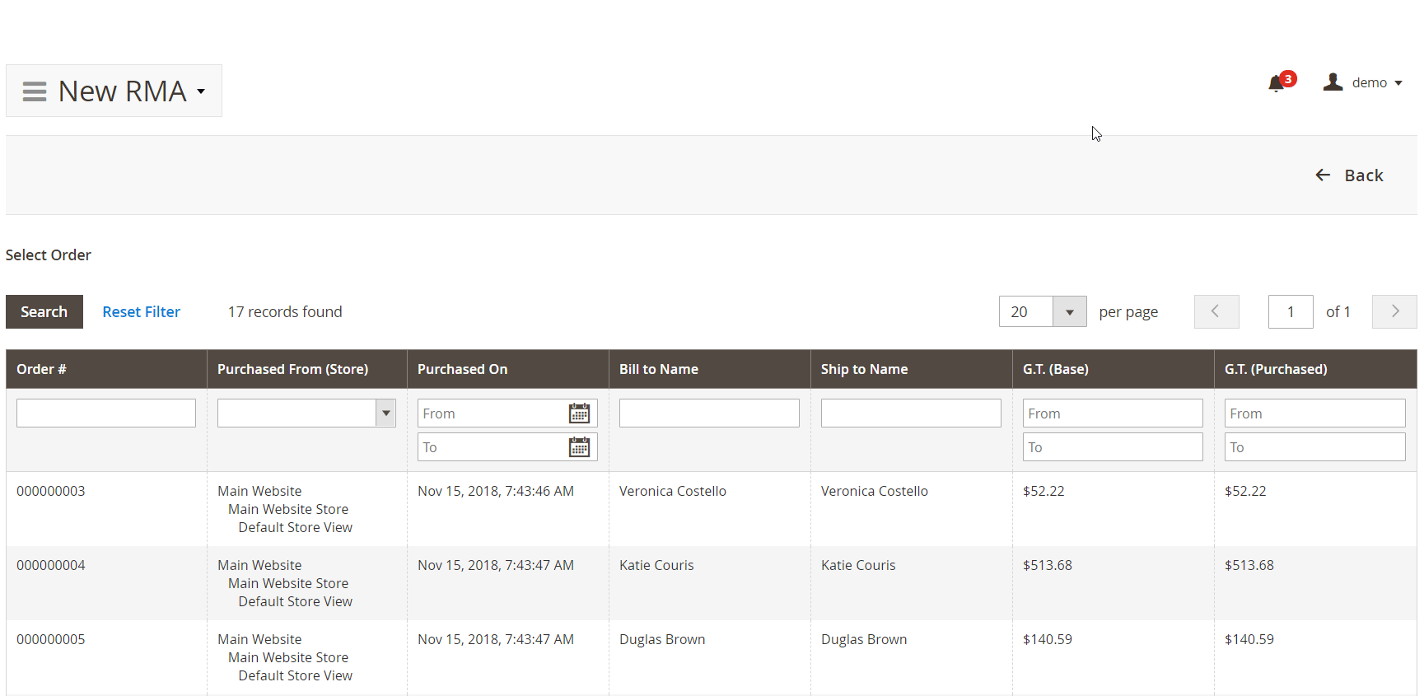Go to the previous page of orders

(x=1216, y=311)
